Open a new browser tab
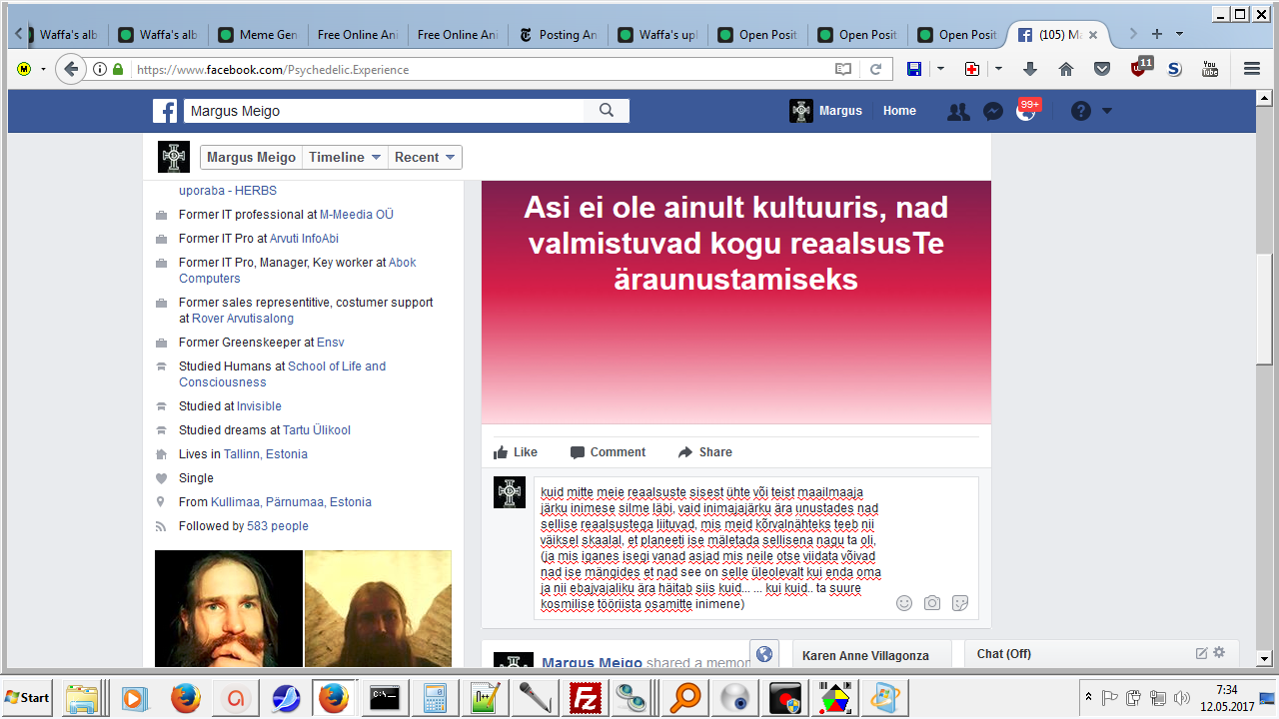The width and height of the screenshot is (1279, 719). pos(1156,34)
